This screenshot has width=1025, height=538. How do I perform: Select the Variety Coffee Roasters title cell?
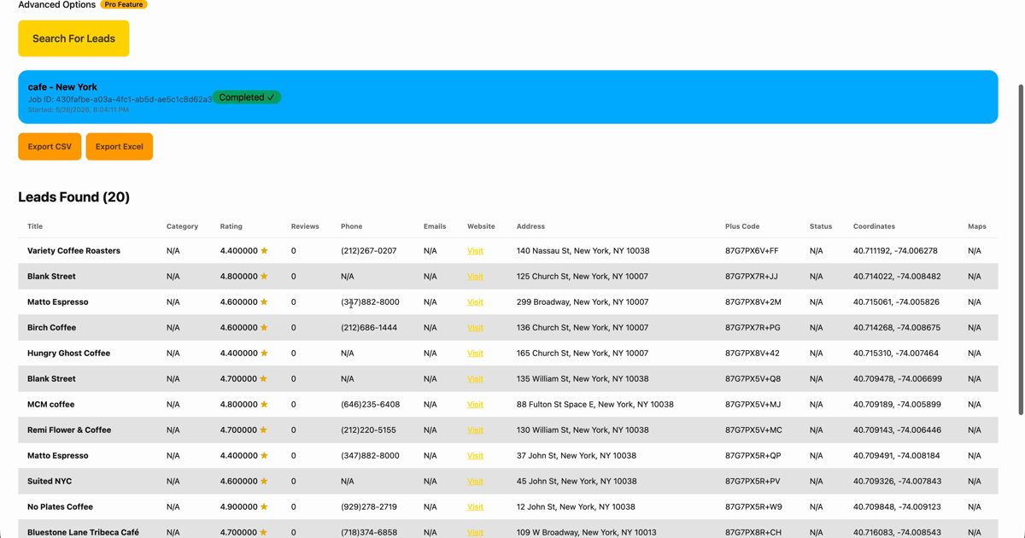tap(73, 251)
